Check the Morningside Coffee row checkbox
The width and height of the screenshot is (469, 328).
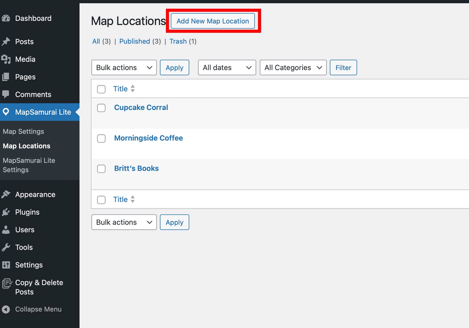[x=101, y=138]
